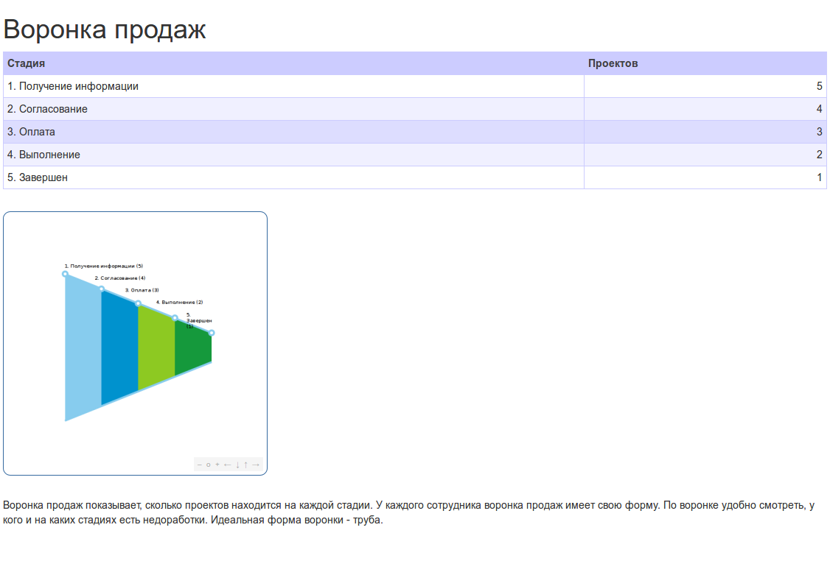
Task: Select row '4. Выполнение'
Action: point(415,155)
